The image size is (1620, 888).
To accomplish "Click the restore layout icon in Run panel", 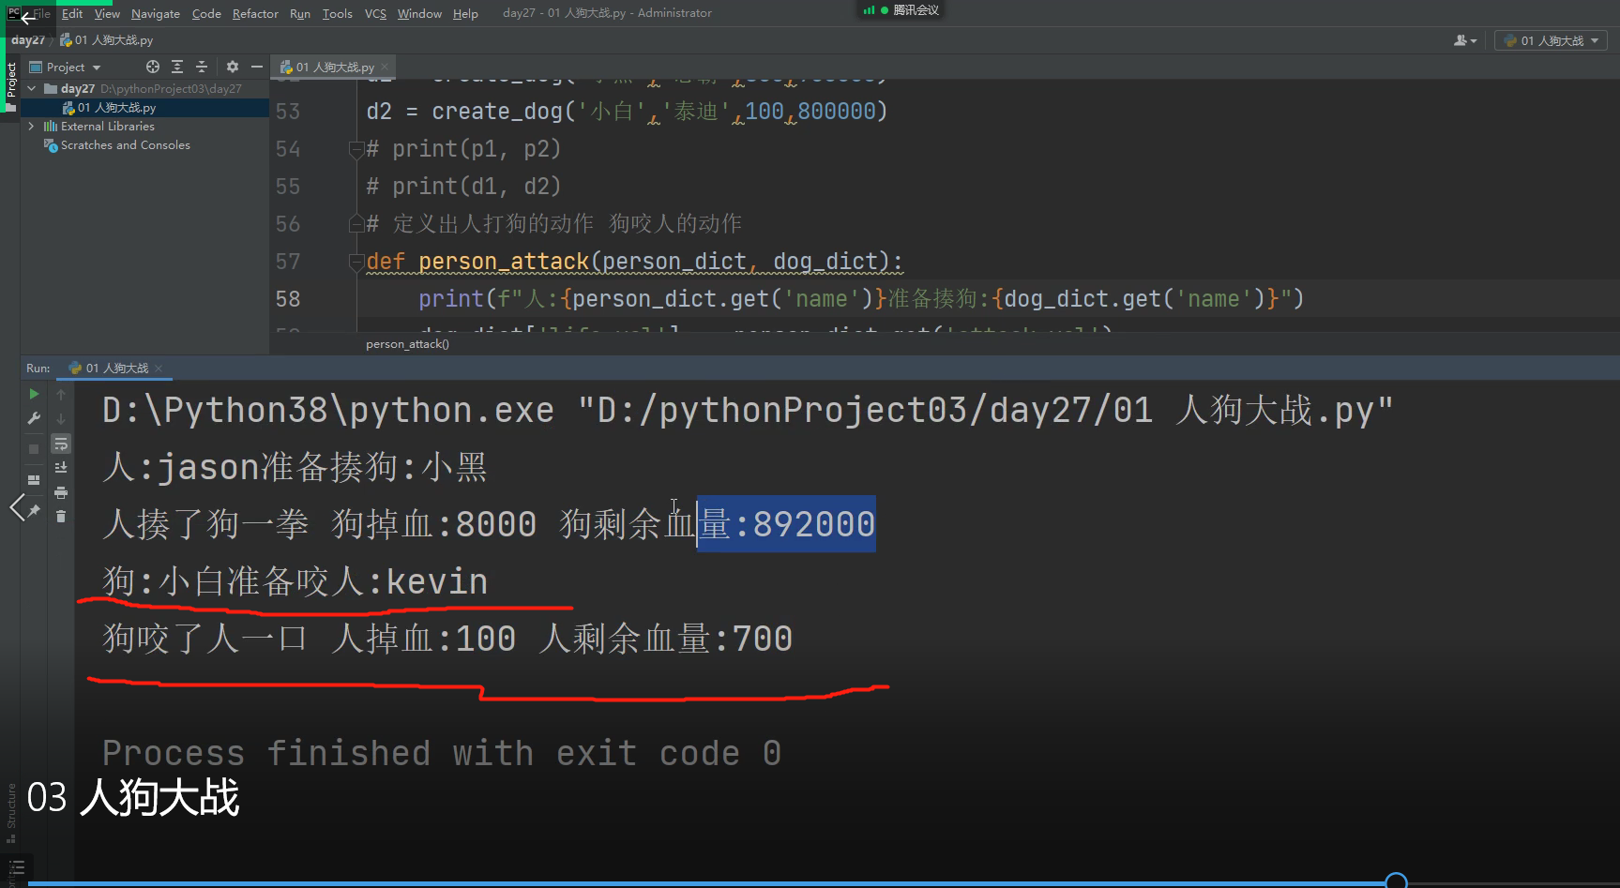I will (34, 480).
